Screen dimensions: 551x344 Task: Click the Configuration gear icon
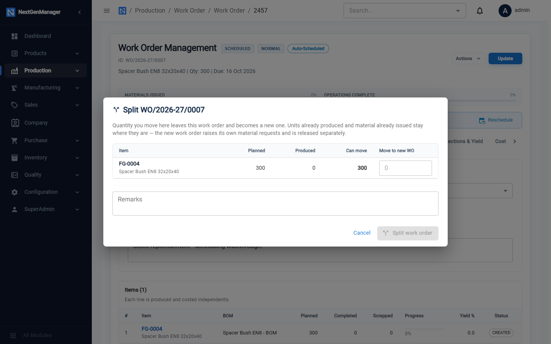pyautogui.click(x=15, y=192)
